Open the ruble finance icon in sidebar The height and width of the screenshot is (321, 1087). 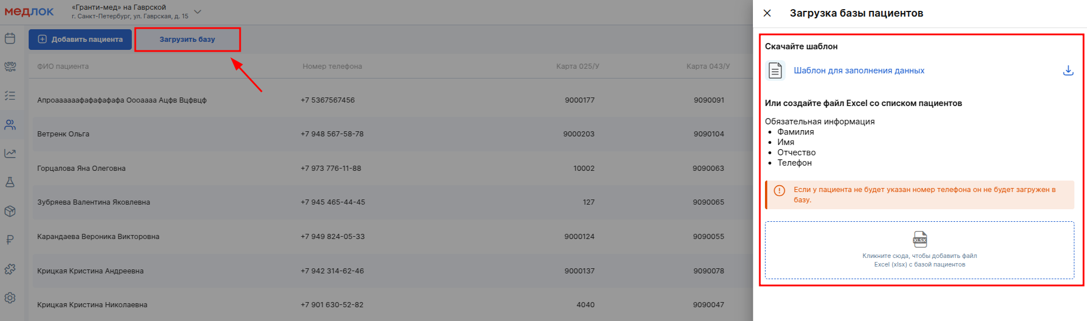(10, 240)
